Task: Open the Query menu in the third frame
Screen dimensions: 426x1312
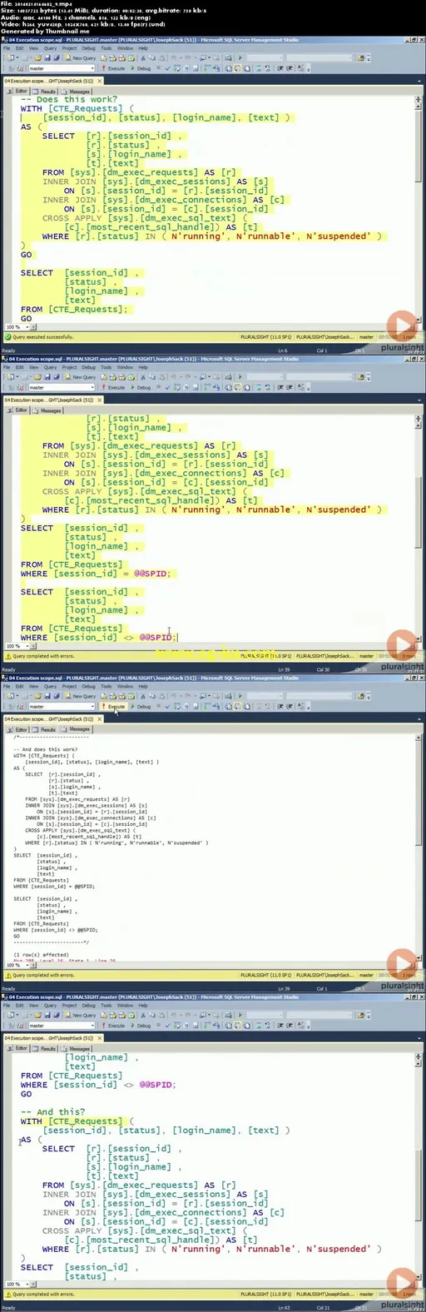Action: pos(50,687)
